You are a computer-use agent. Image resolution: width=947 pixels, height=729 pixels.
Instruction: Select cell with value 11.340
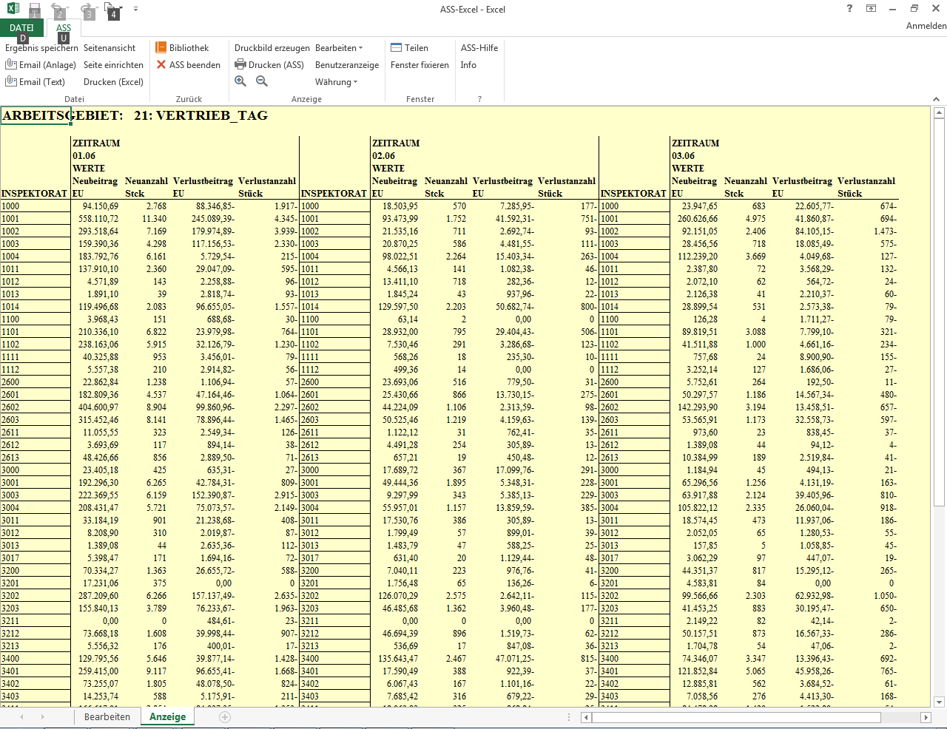146,219
